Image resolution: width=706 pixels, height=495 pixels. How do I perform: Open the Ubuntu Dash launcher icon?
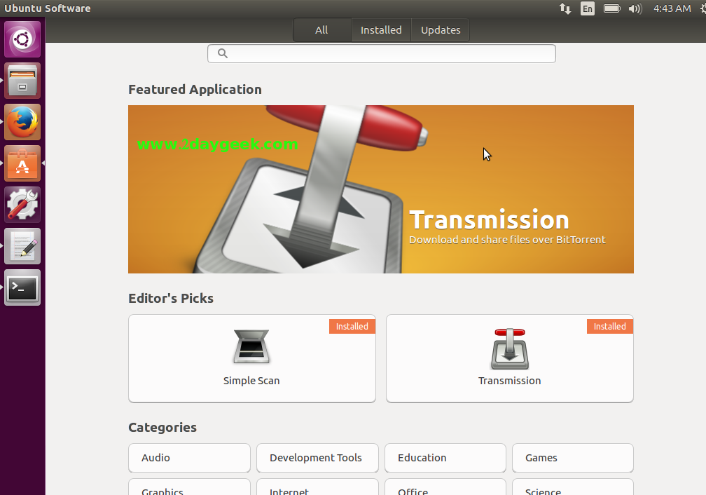[x=22, y=39]
